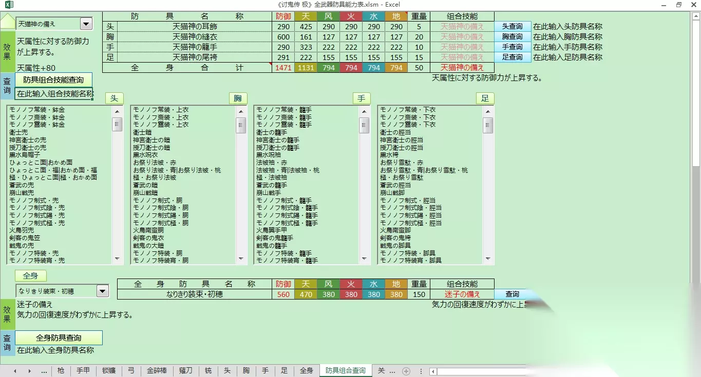The width and height of the screenshot is (701, 377).
Task: Click the 在此输入头防具名称 input cell
Action: 567,26
